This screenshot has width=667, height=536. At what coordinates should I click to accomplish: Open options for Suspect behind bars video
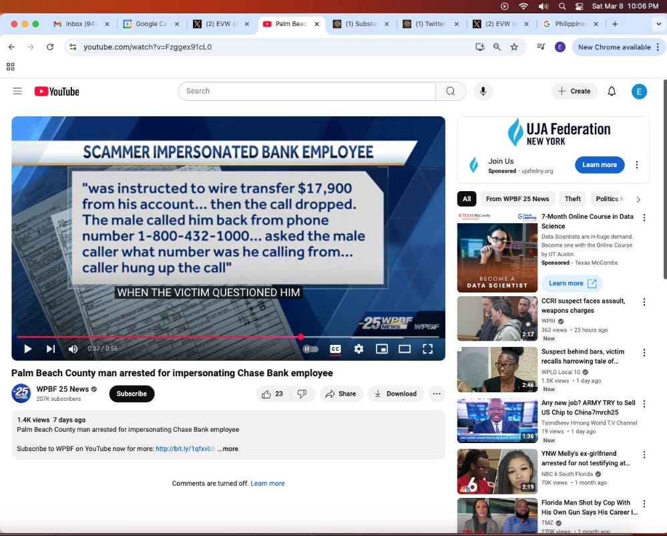point(644,352)
